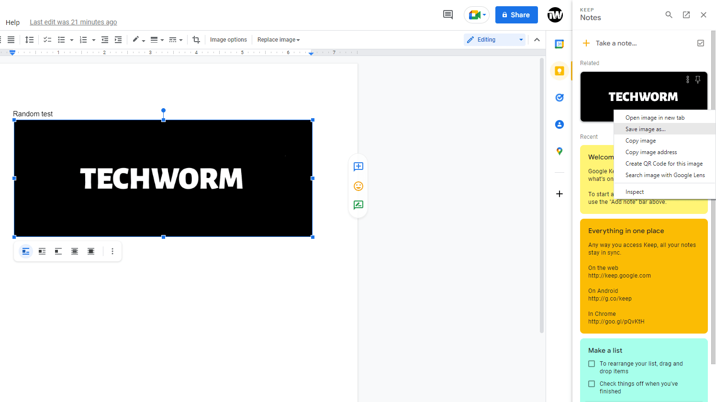The height and width of the screenshot is (402, 716).
Task: Open the last edit version history link
Action: [x=73, y=22]
